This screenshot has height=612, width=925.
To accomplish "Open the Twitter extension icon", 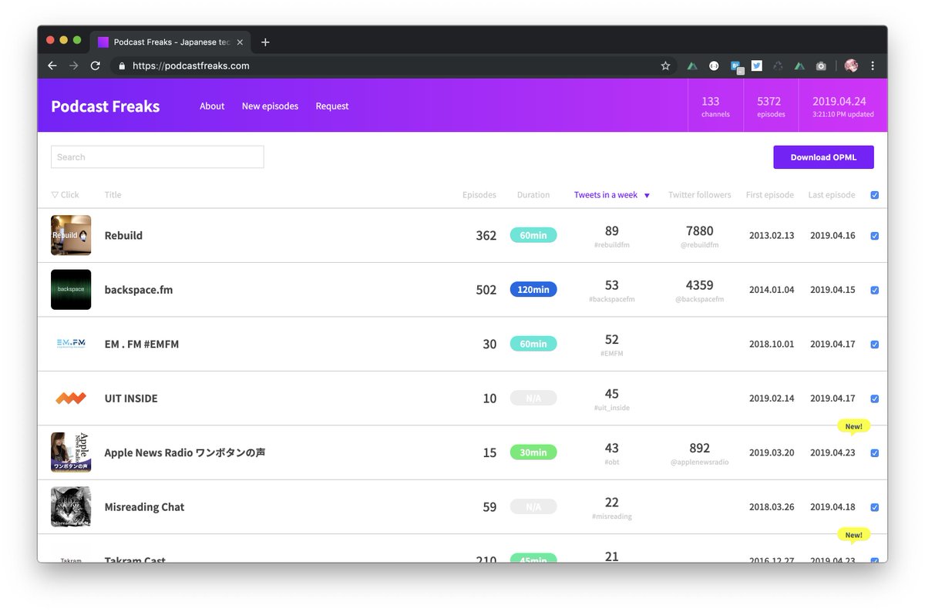I will 757,66.
